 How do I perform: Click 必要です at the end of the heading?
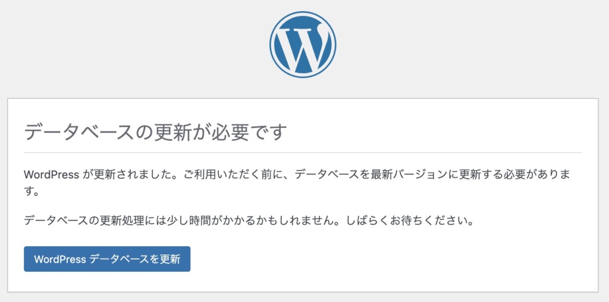(250, 133)
